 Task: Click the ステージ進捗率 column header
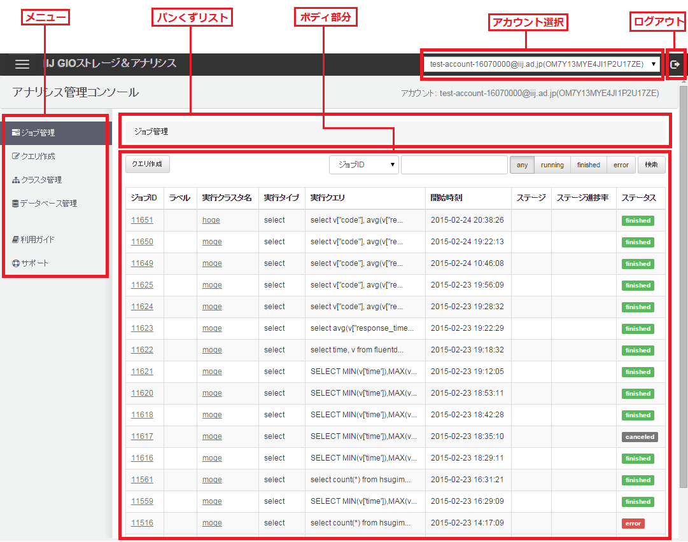point(583,198)
